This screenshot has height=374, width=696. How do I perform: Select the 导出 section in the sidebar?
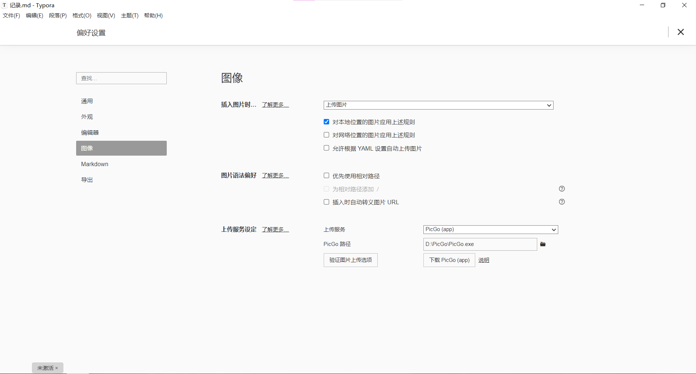pyautogui.click(x=87, y=180)
